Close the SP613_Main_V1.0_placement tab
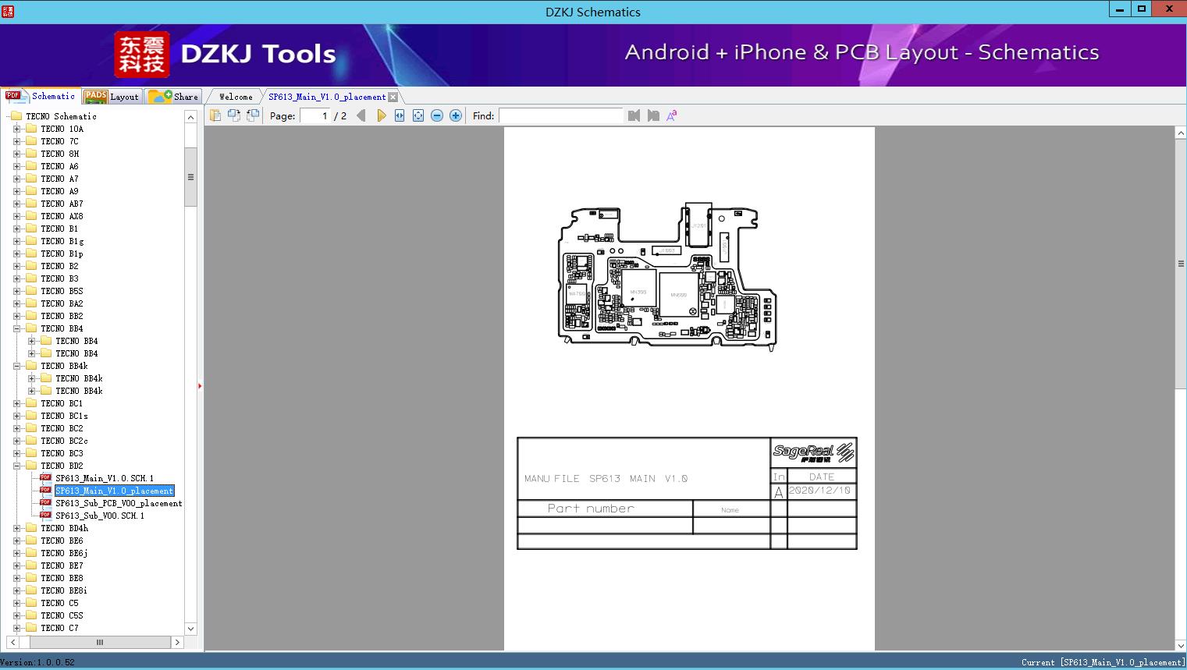Viewport: 1187px width, 670px height. pos(393,97)
